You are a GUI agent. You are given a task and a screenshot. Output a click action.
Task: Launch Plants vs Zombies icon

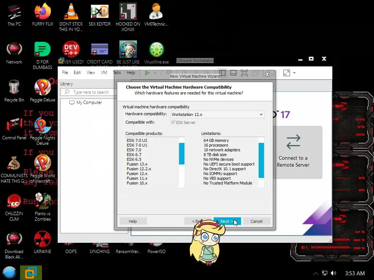click(x=42, y=207)
